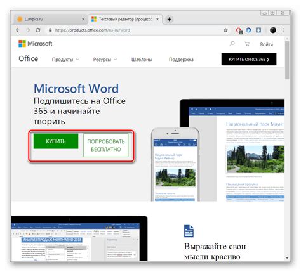
Task: Click the scrollbar down arrow
Action: click(287, 258)
